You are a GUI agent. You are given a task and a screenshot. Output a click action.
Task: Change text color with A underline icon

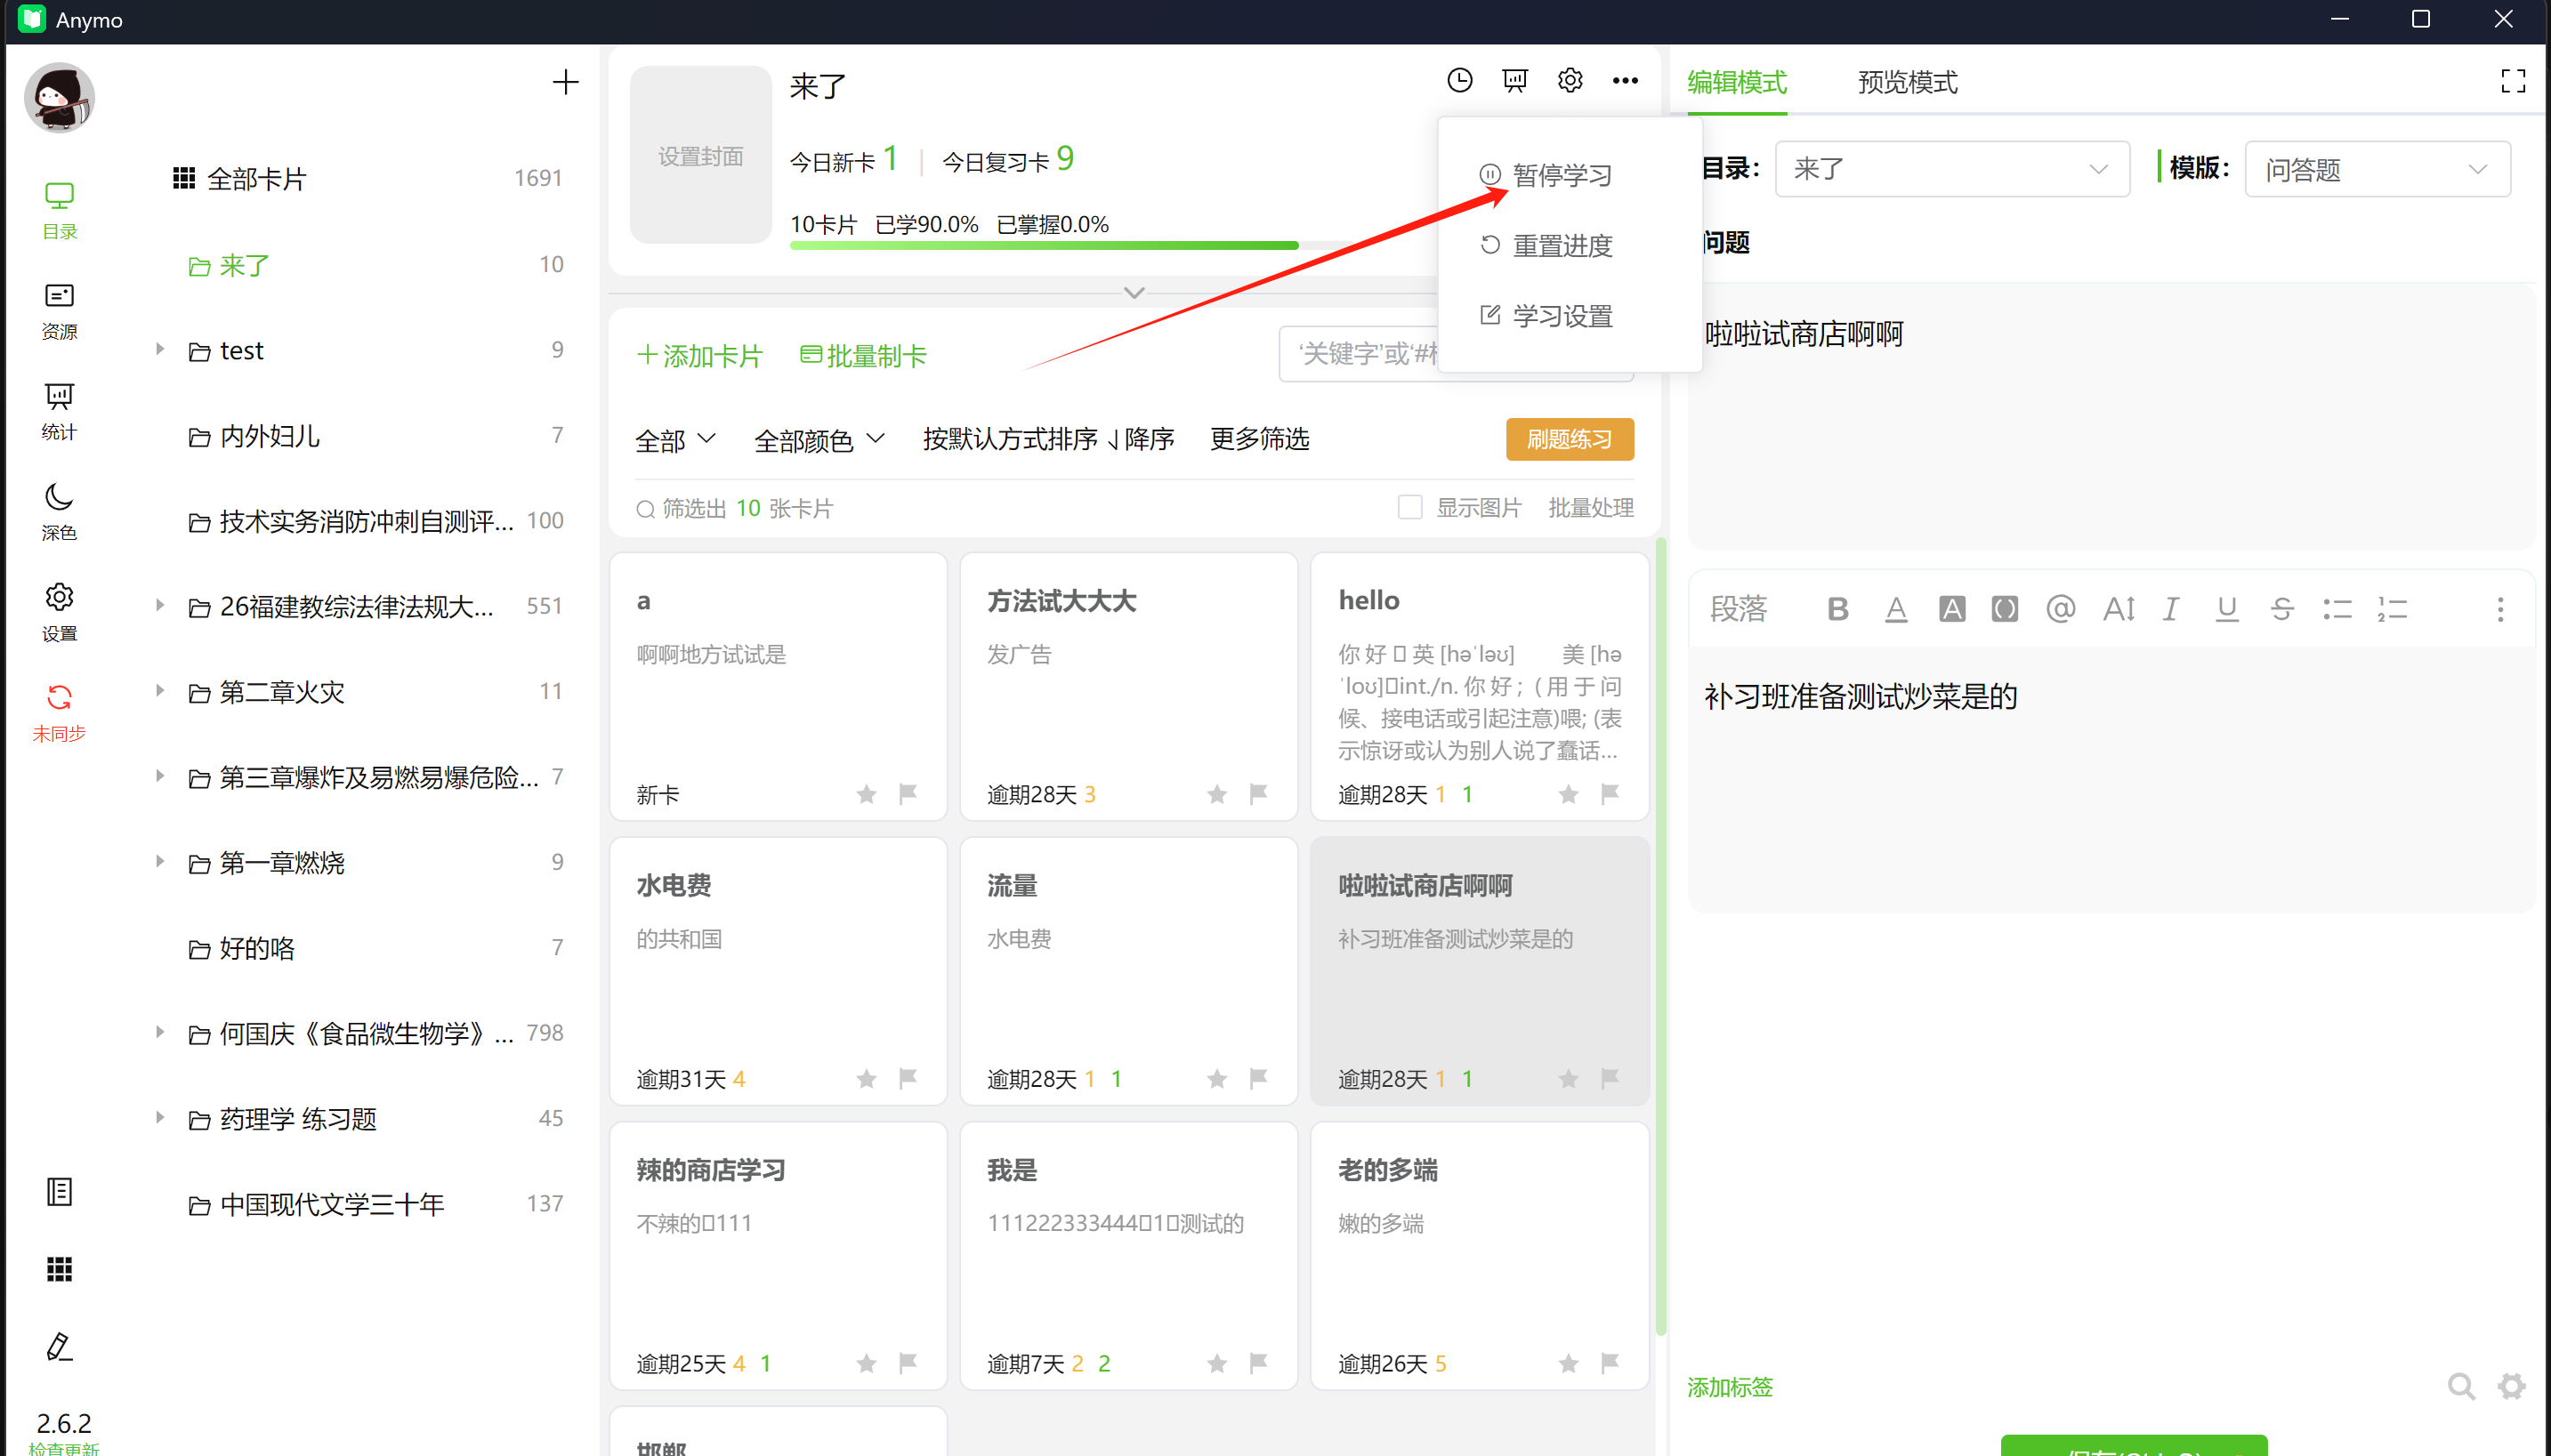[1894, 609]
